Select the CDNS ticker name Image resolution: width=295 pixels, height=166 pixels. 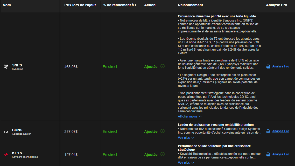(17, 130)
